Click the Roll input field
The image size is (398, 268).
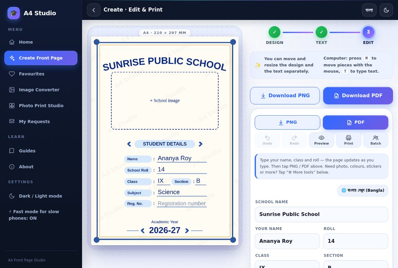tap(355, 241)
